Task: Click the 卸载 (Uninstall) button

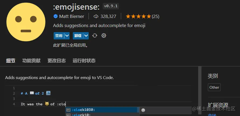Action: 78,36
